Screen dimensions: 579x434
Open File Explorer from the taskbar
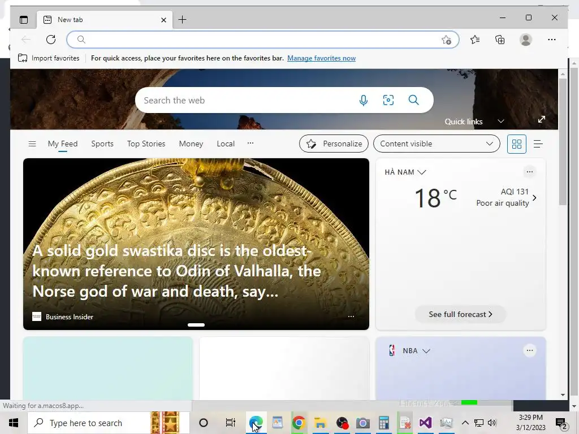[x=320, y=423]
